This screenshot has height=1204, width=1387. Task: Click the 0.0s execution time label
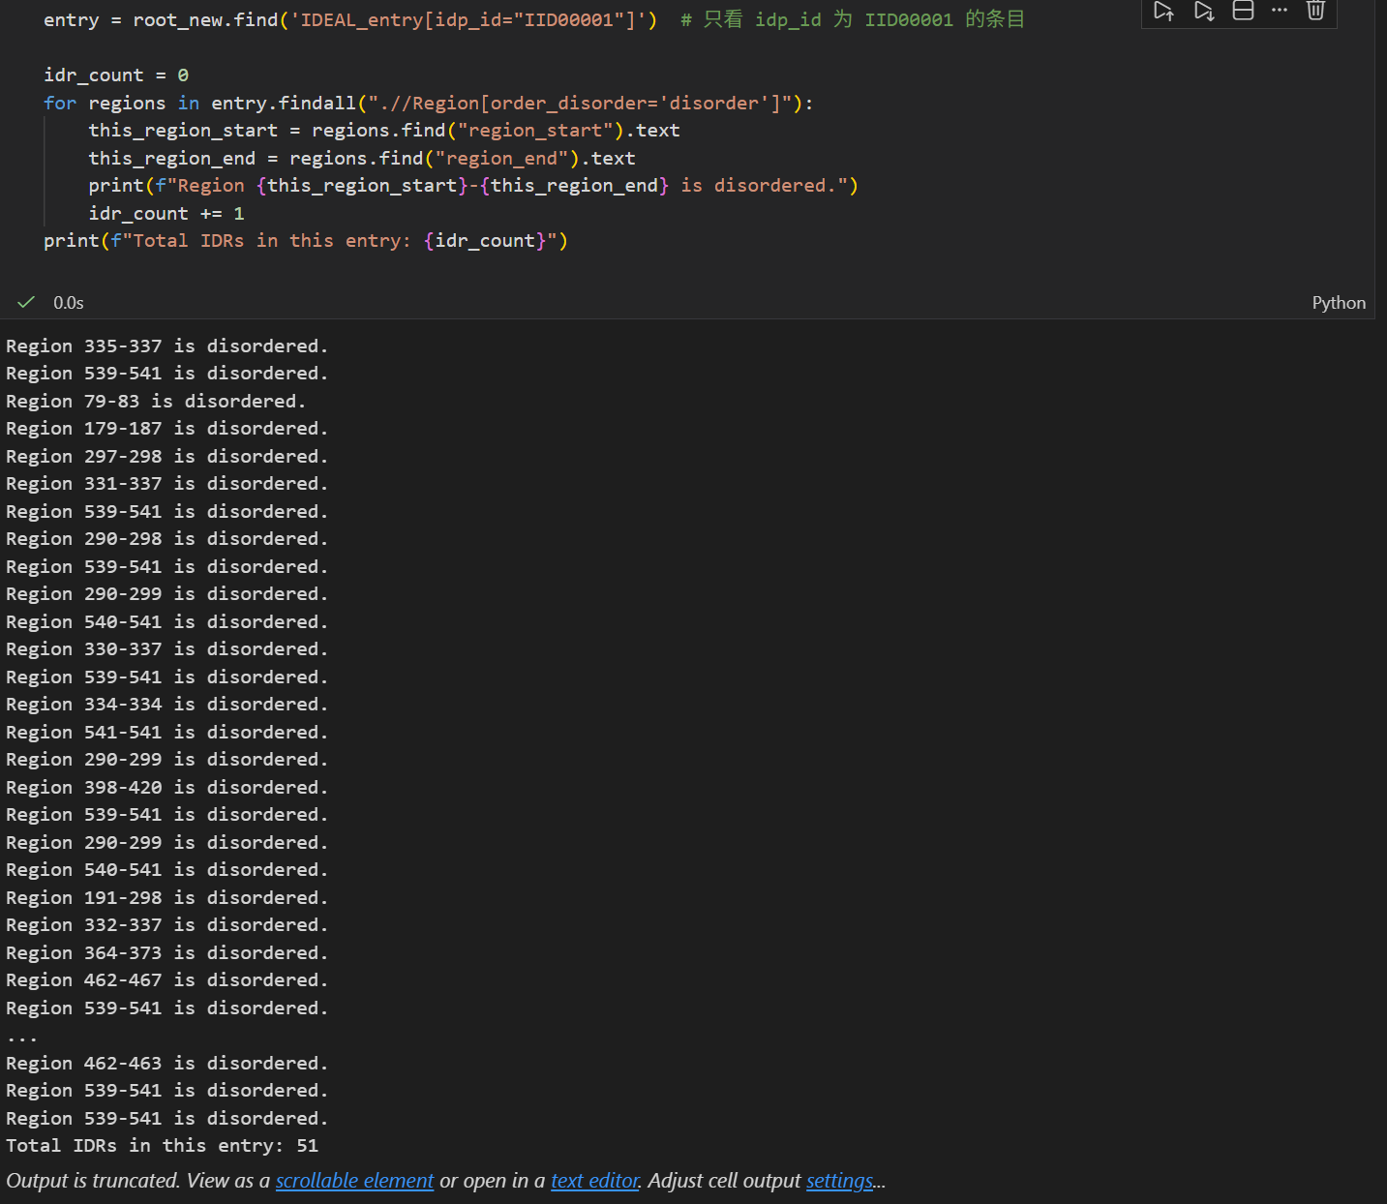point(69,303)
